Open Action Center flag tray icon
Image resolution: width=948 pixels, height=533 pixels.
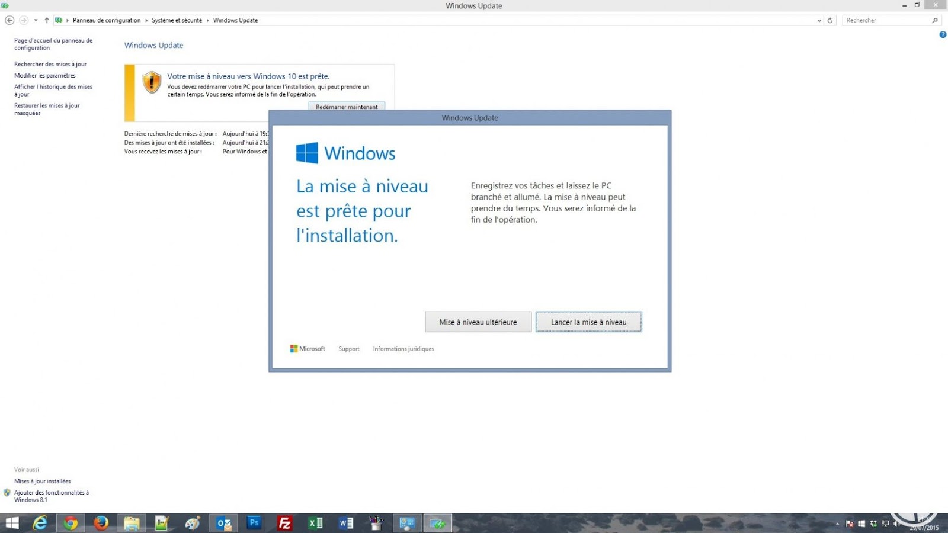pyautogui.click(x=850, y=524)
